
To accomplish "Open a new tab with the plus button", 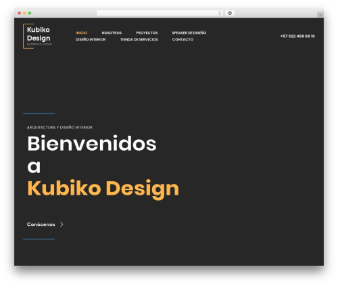I will pos(320,15).
